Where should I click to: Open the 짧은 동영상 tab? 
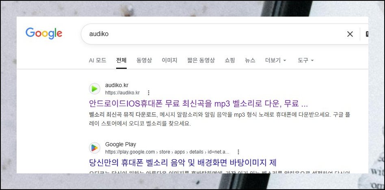point(201,60)
